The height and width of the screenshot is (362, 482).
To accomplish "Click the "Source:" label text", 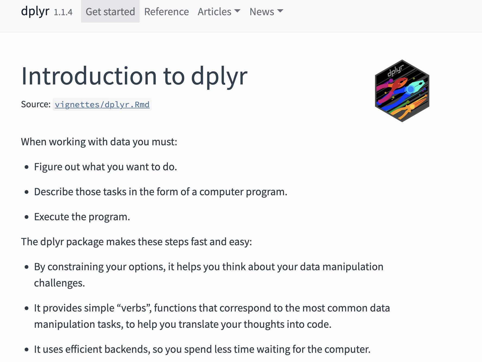I will (36, 104).
